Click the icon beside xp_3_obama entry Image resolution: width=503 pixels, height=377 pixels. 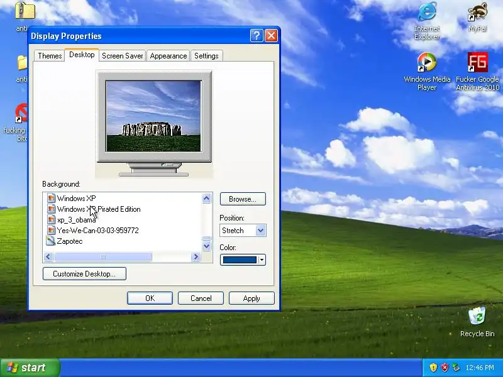pyautogui.click(x=51, y=219)
